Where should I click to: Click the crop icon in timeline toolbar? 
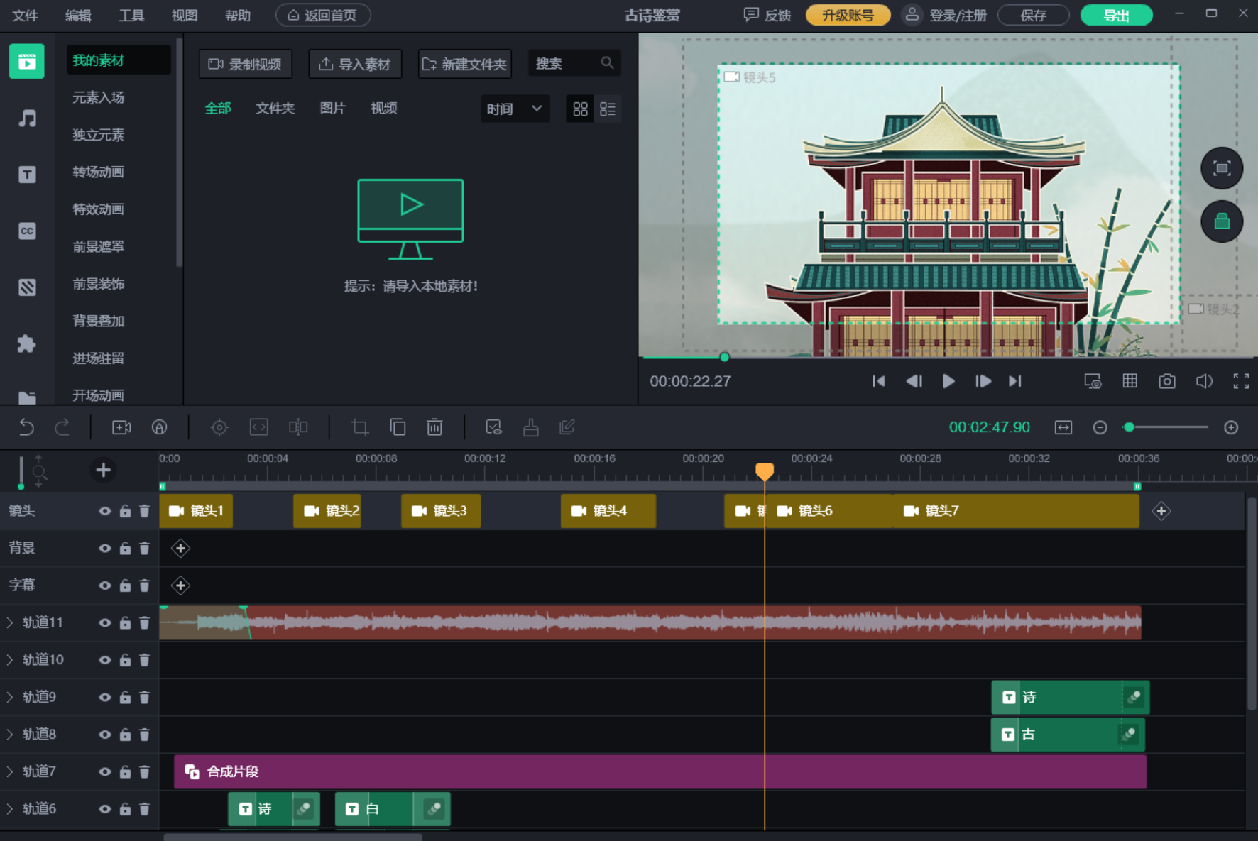click(359, 427)
